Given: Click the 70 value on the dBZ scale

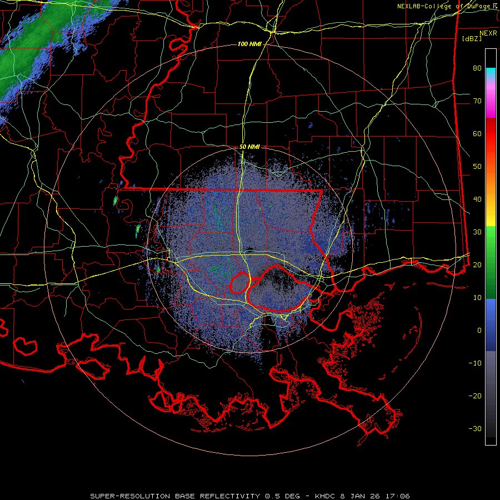Looking at the screenshot, I should tap(477, 101).
